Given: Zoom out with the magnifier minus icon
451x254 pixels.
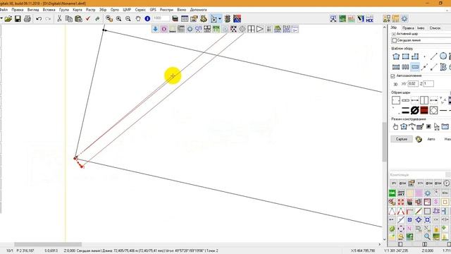Looking at the screenshot, I should [x=128, y=19].
